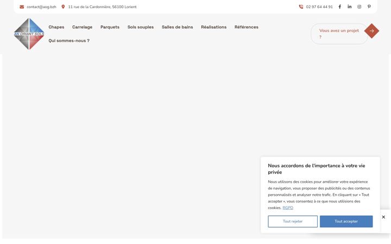Open the Carrelage menu item

point(83,27)
